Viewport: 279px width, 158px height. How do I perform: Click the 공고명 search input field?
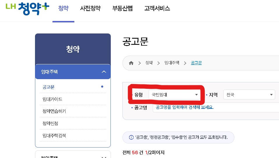[216, 107]
